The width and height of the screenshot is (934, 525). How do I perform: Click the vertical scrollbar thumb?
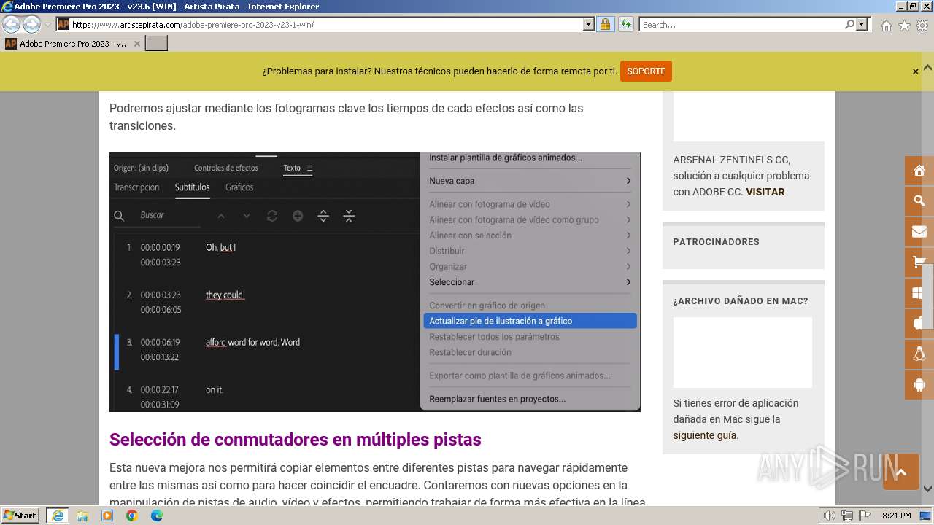coord(928,295)
